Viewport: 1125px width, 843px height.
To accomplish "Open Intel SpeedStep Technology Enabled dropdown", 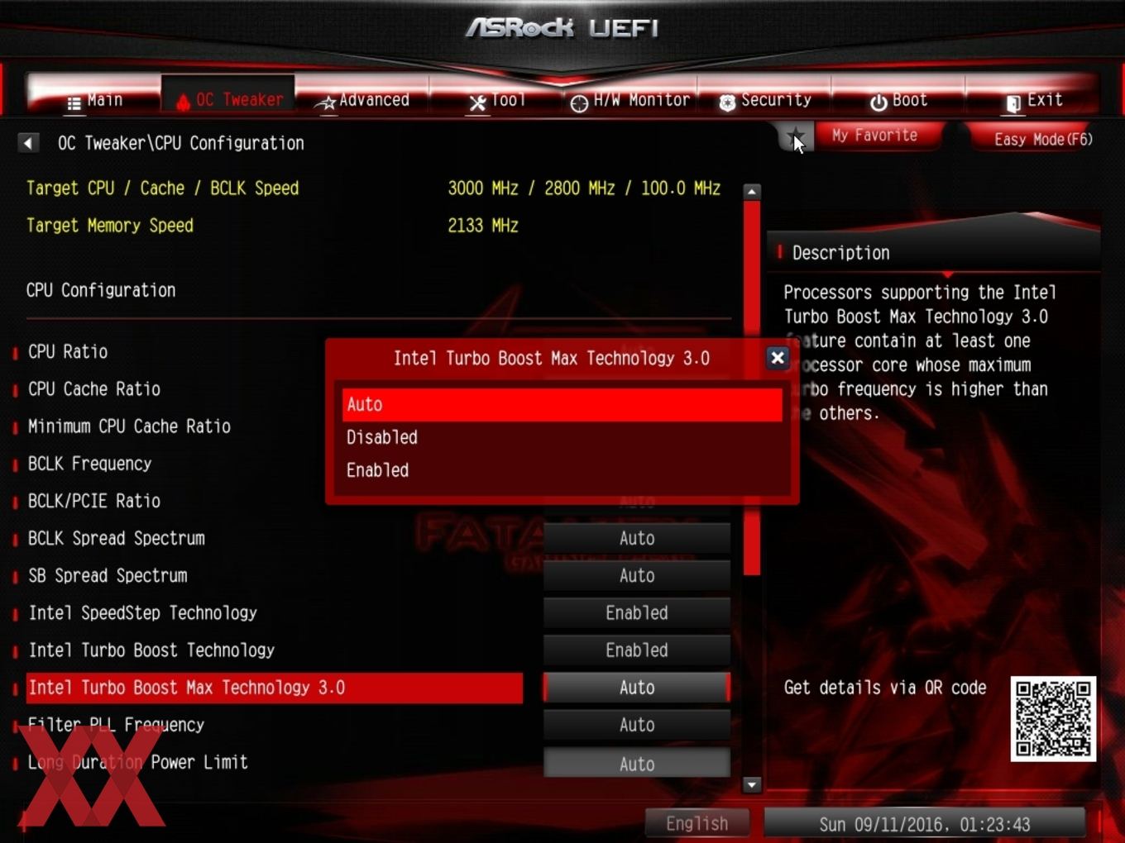I will [x=637, y=612].
